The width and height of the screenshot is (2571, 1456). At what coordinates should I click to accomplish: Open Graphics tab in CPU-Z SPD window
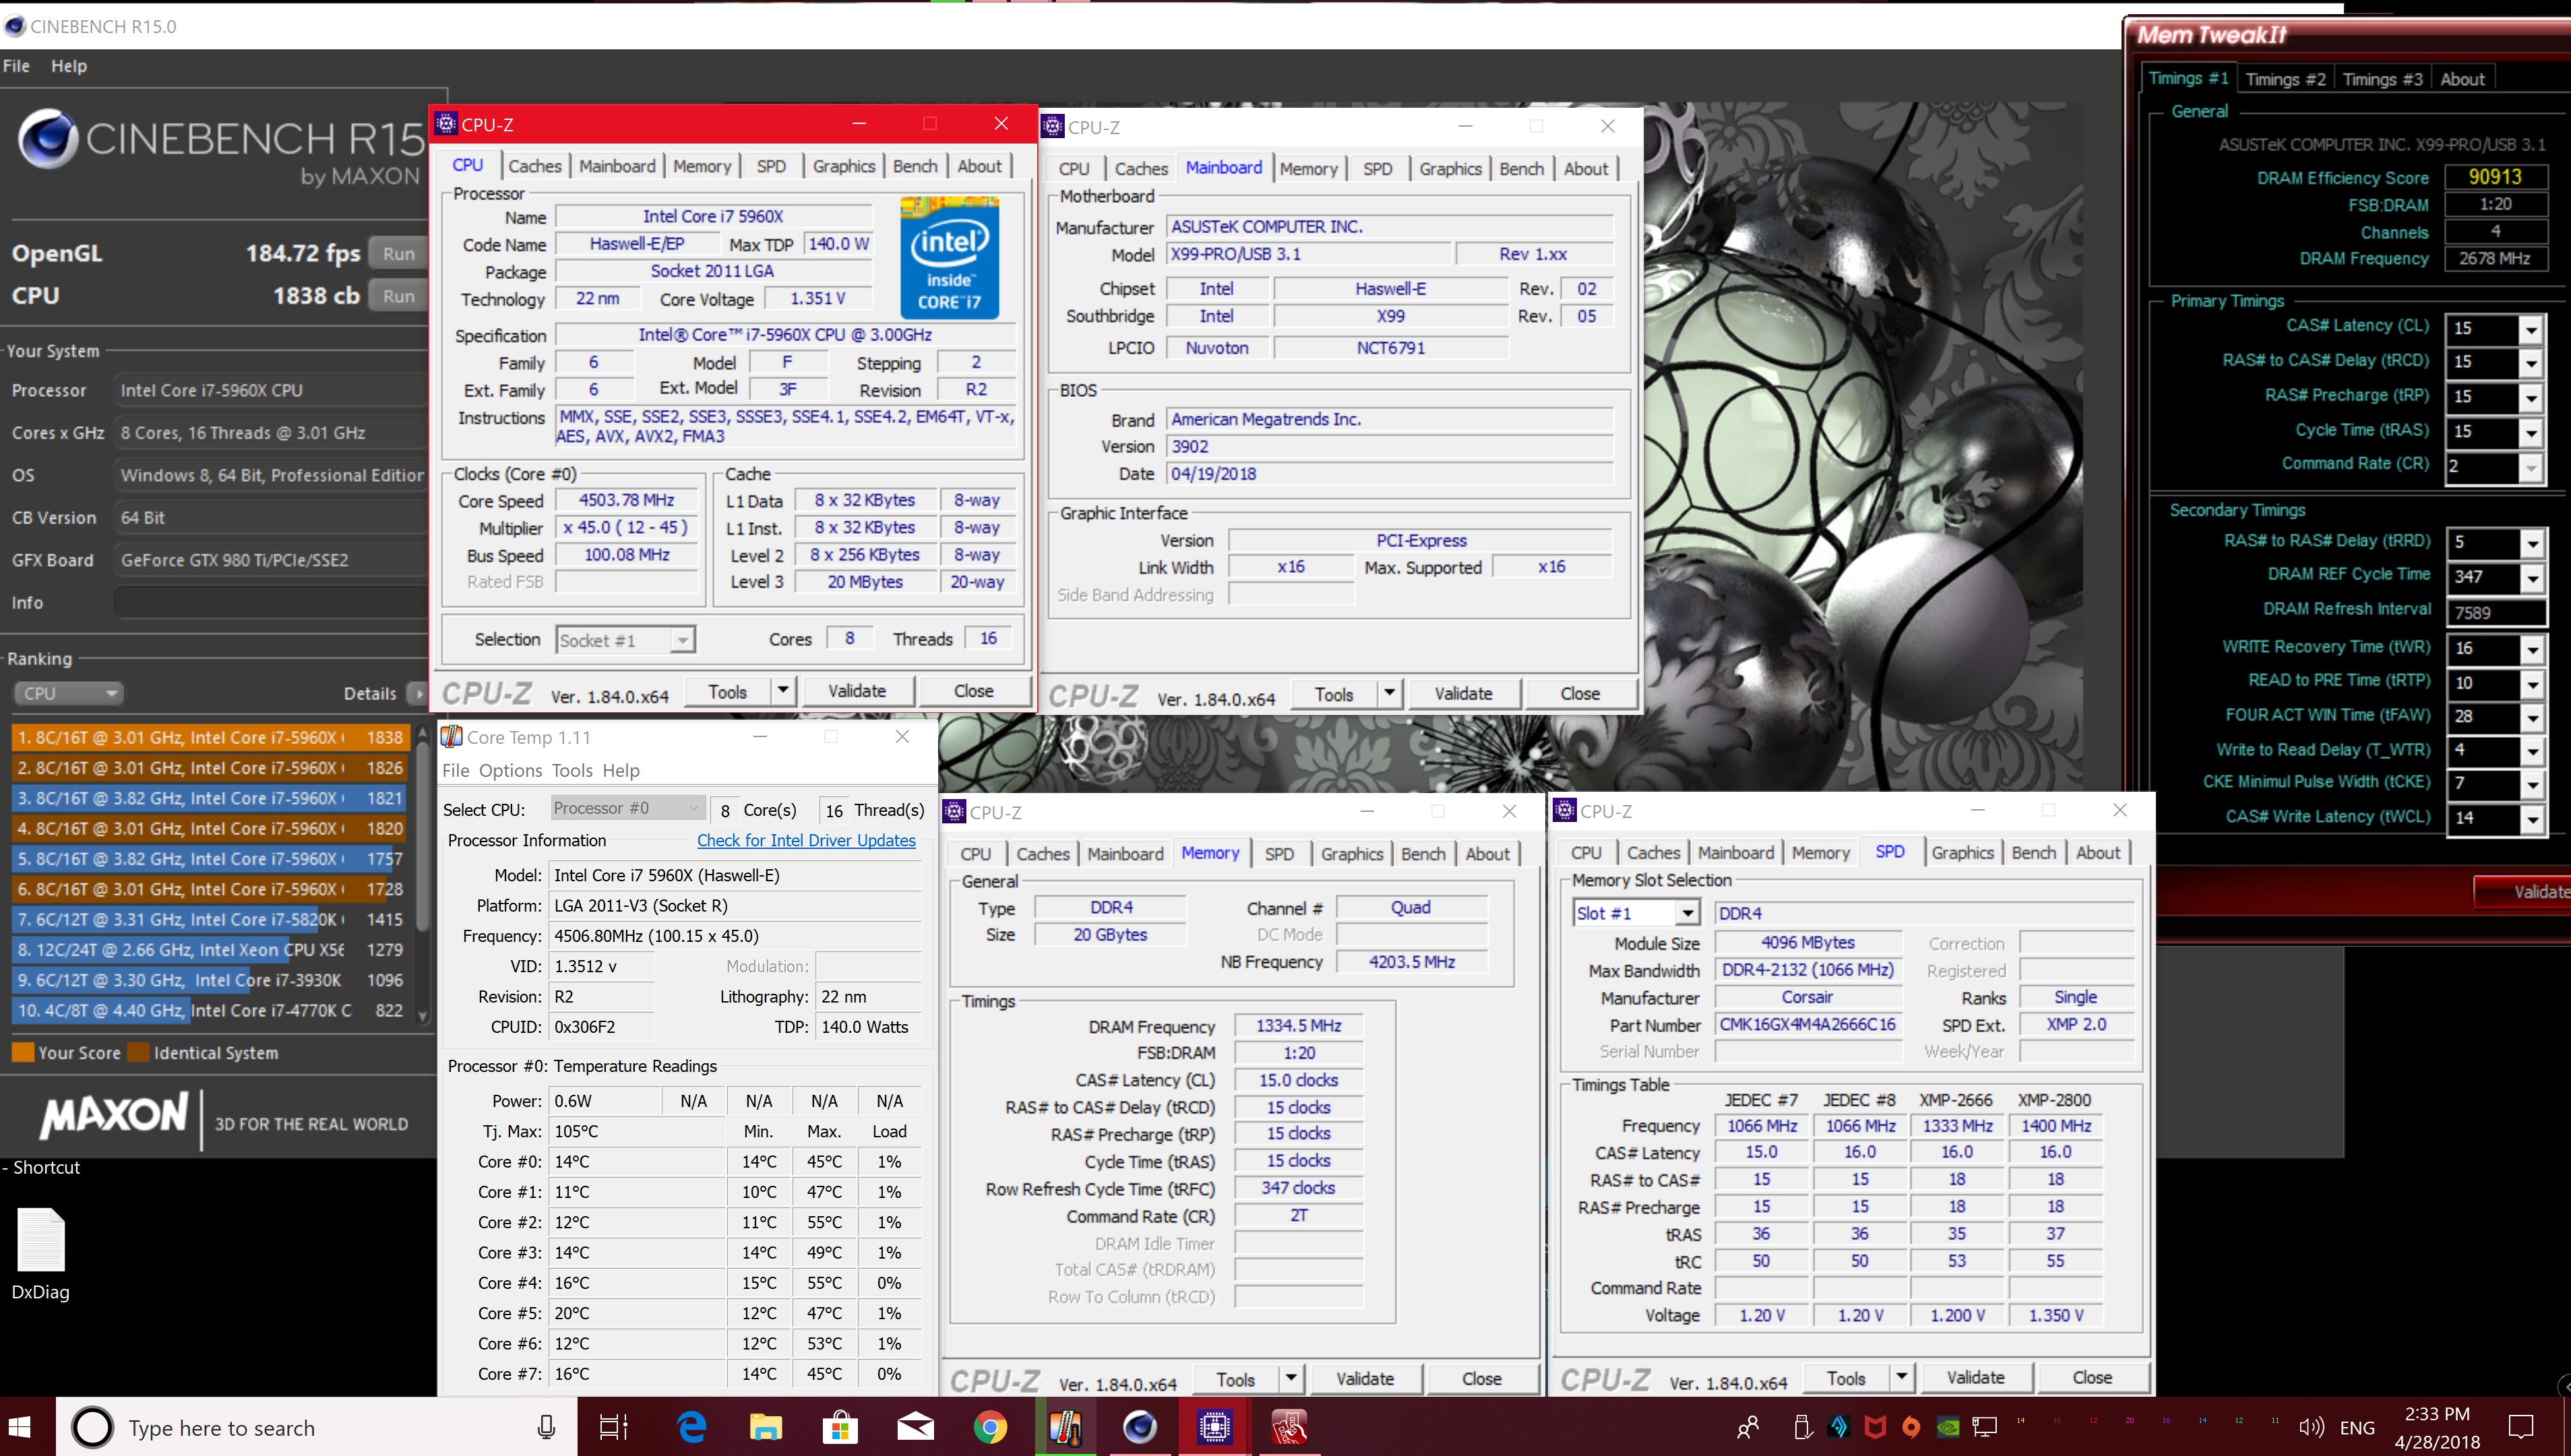point(1962,852)
